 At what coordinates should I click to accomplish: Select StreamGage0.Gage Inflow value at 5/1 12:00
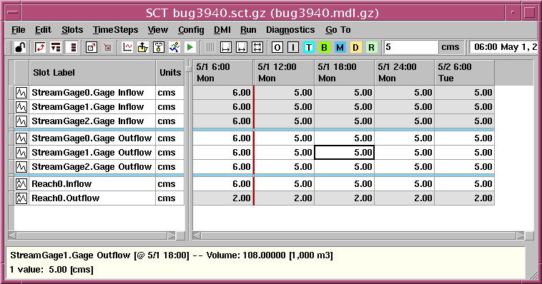pos(284,93)
